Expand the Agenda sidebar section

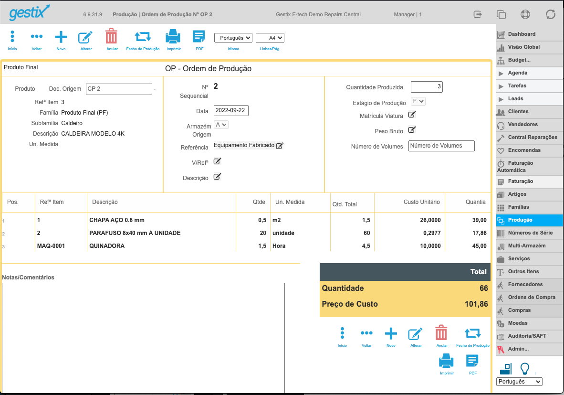tap(530, 73)
